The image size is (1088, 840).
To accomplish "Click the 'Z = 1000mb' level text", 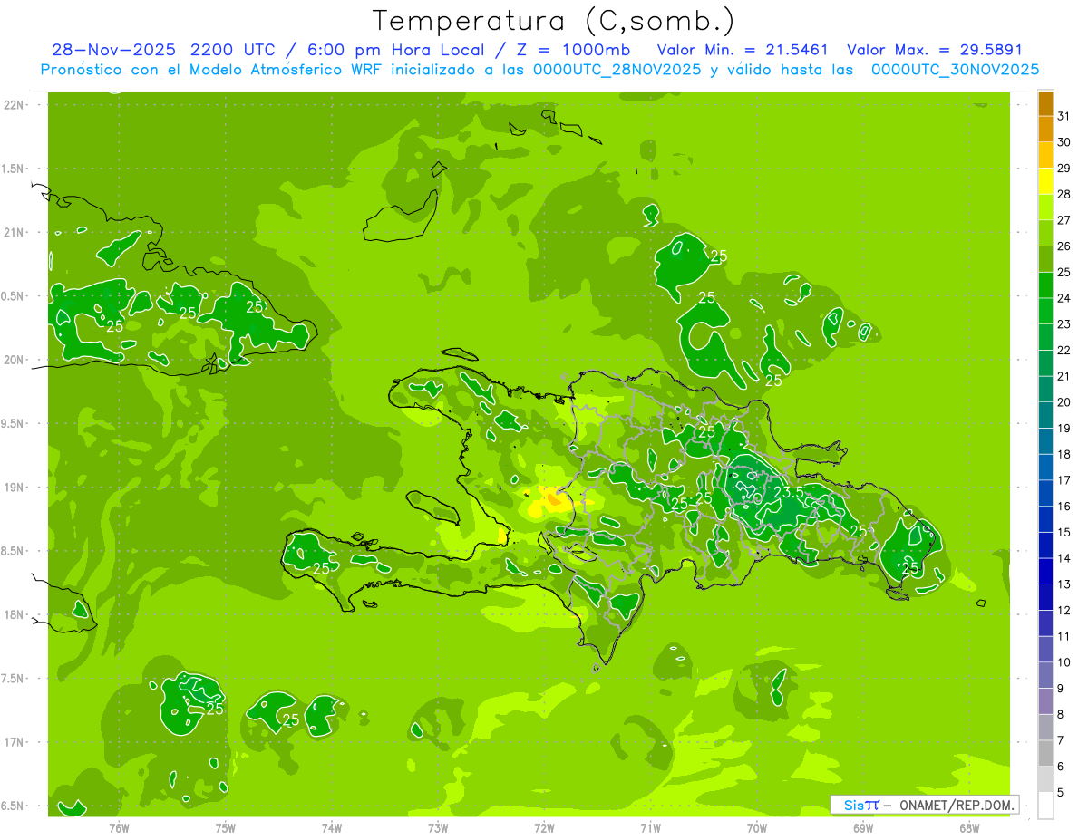I will 574,50.
